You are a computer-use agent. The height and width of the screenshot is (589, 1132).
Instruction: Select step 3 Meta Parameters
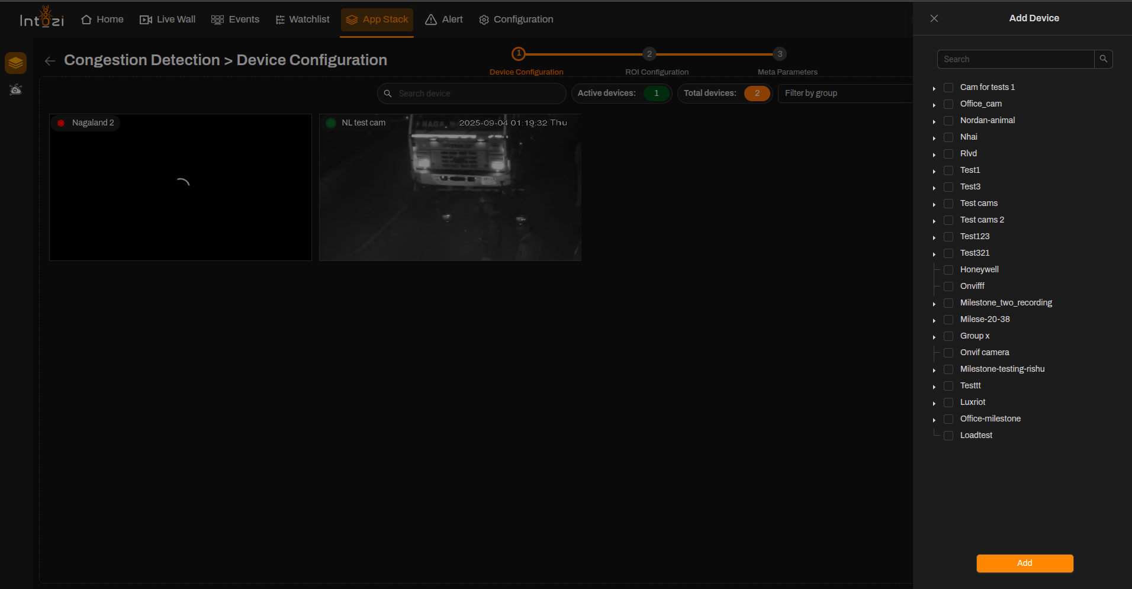pos(780,54)
